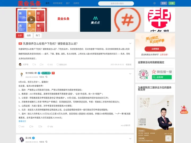Expand options chevron on 蓝儿喵 post
This screenshot has height=143, width=191.
point(130,138)
